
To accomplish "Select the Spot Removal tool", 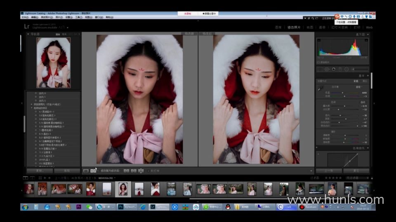I will tap(327, 69).
